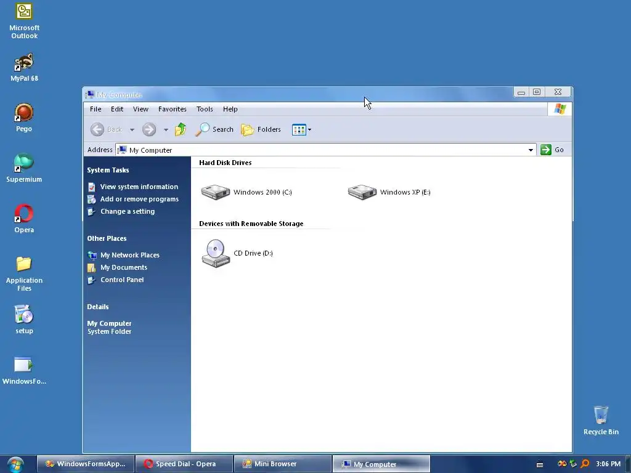Toggle the Folders pane button
This screenshot has height=473, width=631.
[x=261, y=129]
